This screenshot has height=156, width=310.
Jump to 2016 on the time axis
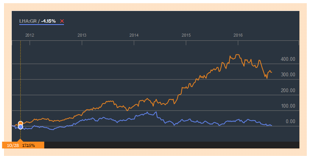pyautogui.click(x=238, y=35)
